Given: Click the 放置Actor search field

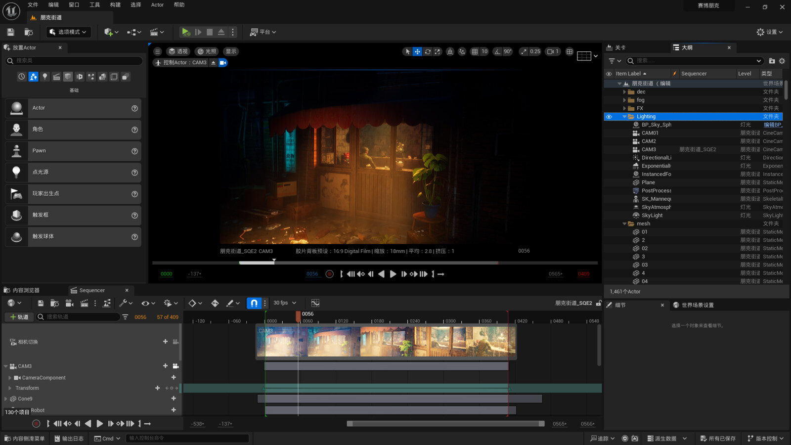Looking at the screenshot, I should (x=74, y=60).
